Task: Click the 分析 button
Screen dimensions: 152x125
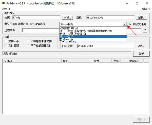Action: (141, 54)
